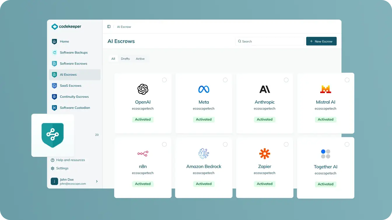
Task: Collapse the sidebar using the panel toggle icon
Action: point(109,26)
